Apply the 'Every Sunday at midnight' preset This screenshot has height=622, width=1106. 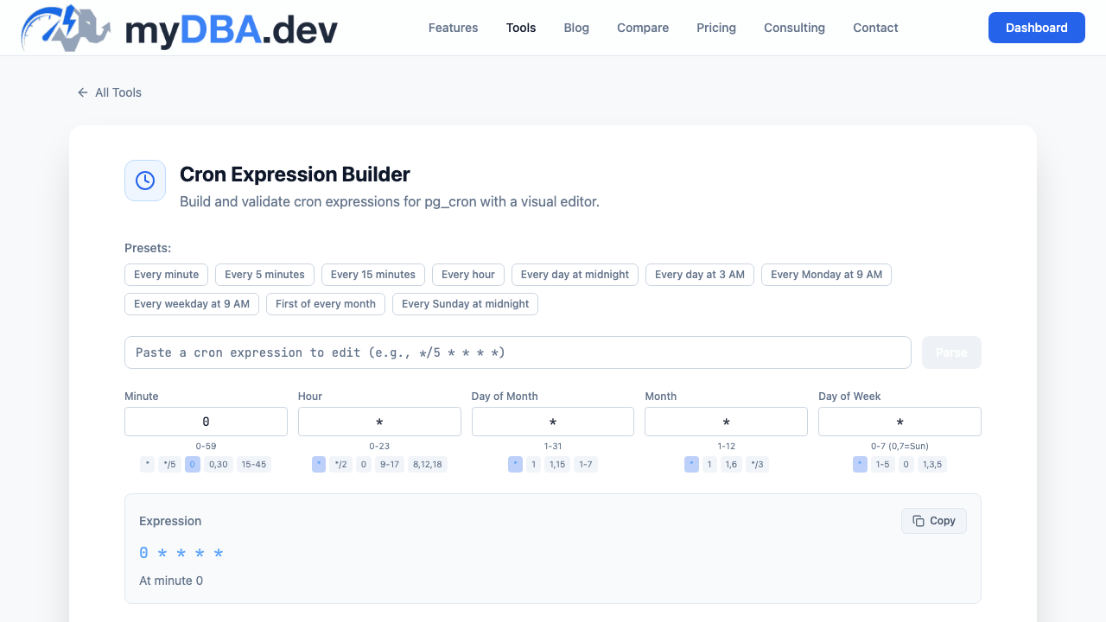pos(466,304)
